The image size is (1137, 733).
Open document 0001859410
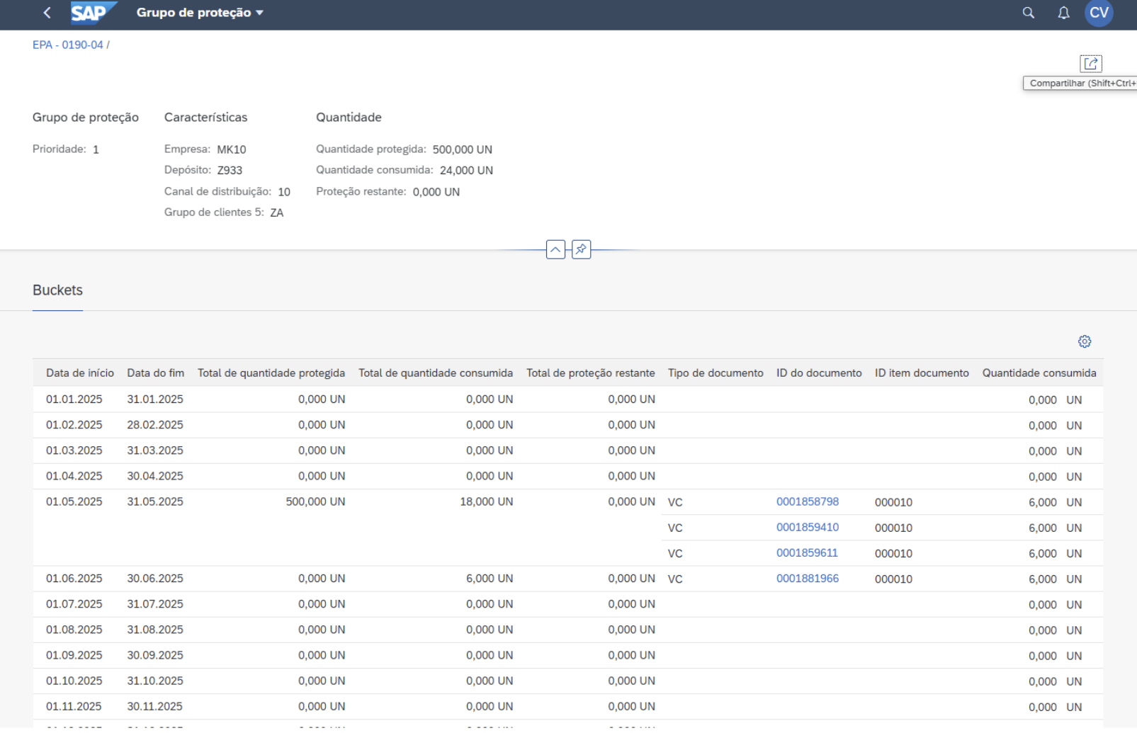point(808,527)
